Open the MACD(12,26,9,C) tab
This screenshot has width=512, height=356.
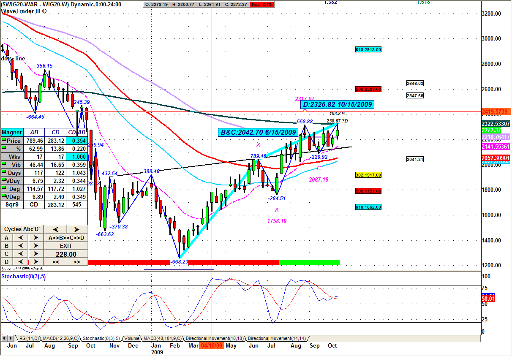[61, 338]
